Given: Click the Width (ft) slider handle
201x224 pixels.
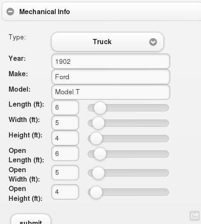Looking at the screenshot, I should [98, 123].
